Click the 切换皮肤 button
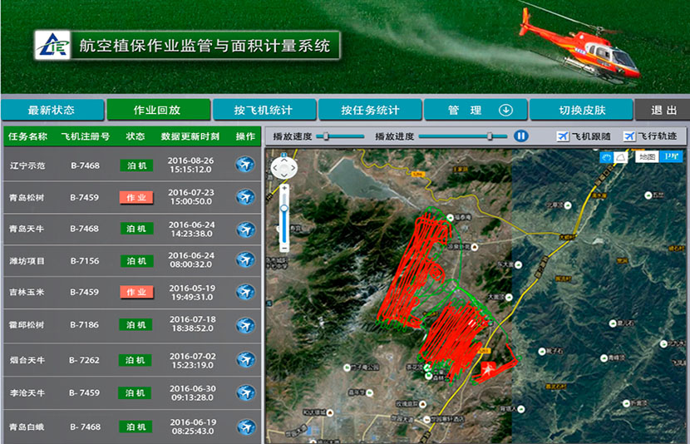This screenshot has width=690, height=444. [x=581, y=111]
